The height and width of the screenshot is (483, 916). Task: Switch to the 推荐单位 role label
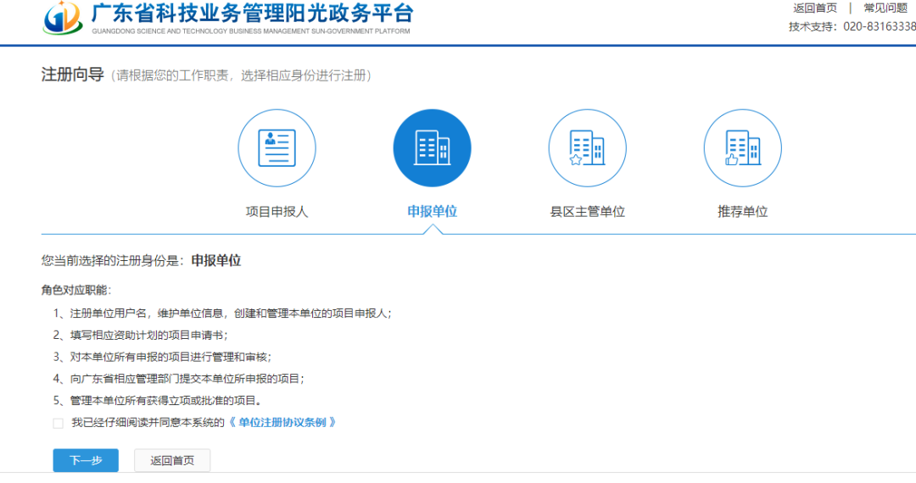(x=742, y=212)
